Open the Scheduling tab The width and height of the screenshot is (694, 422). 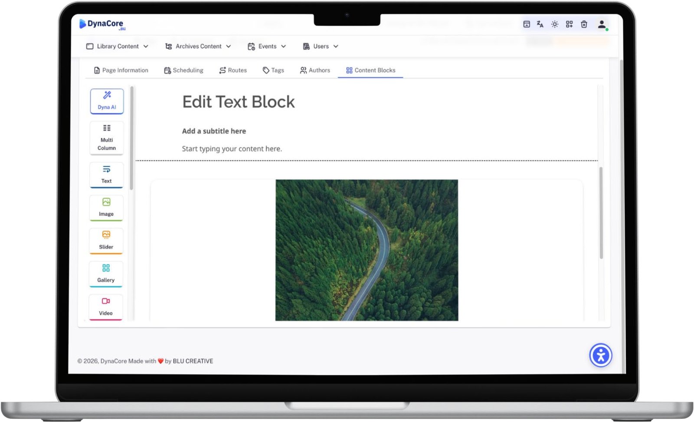[x=183, y=70]
